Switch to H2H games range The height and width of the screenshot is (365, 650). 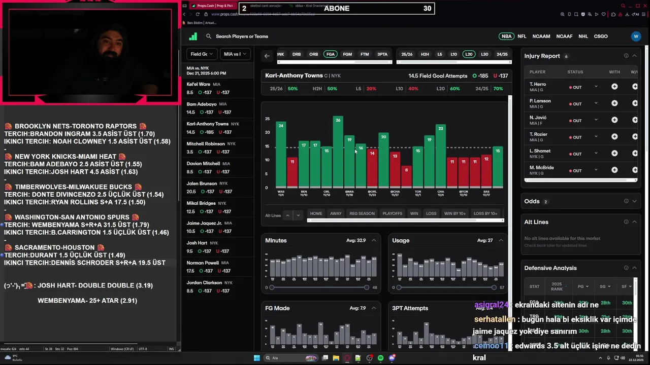point(425,54)
